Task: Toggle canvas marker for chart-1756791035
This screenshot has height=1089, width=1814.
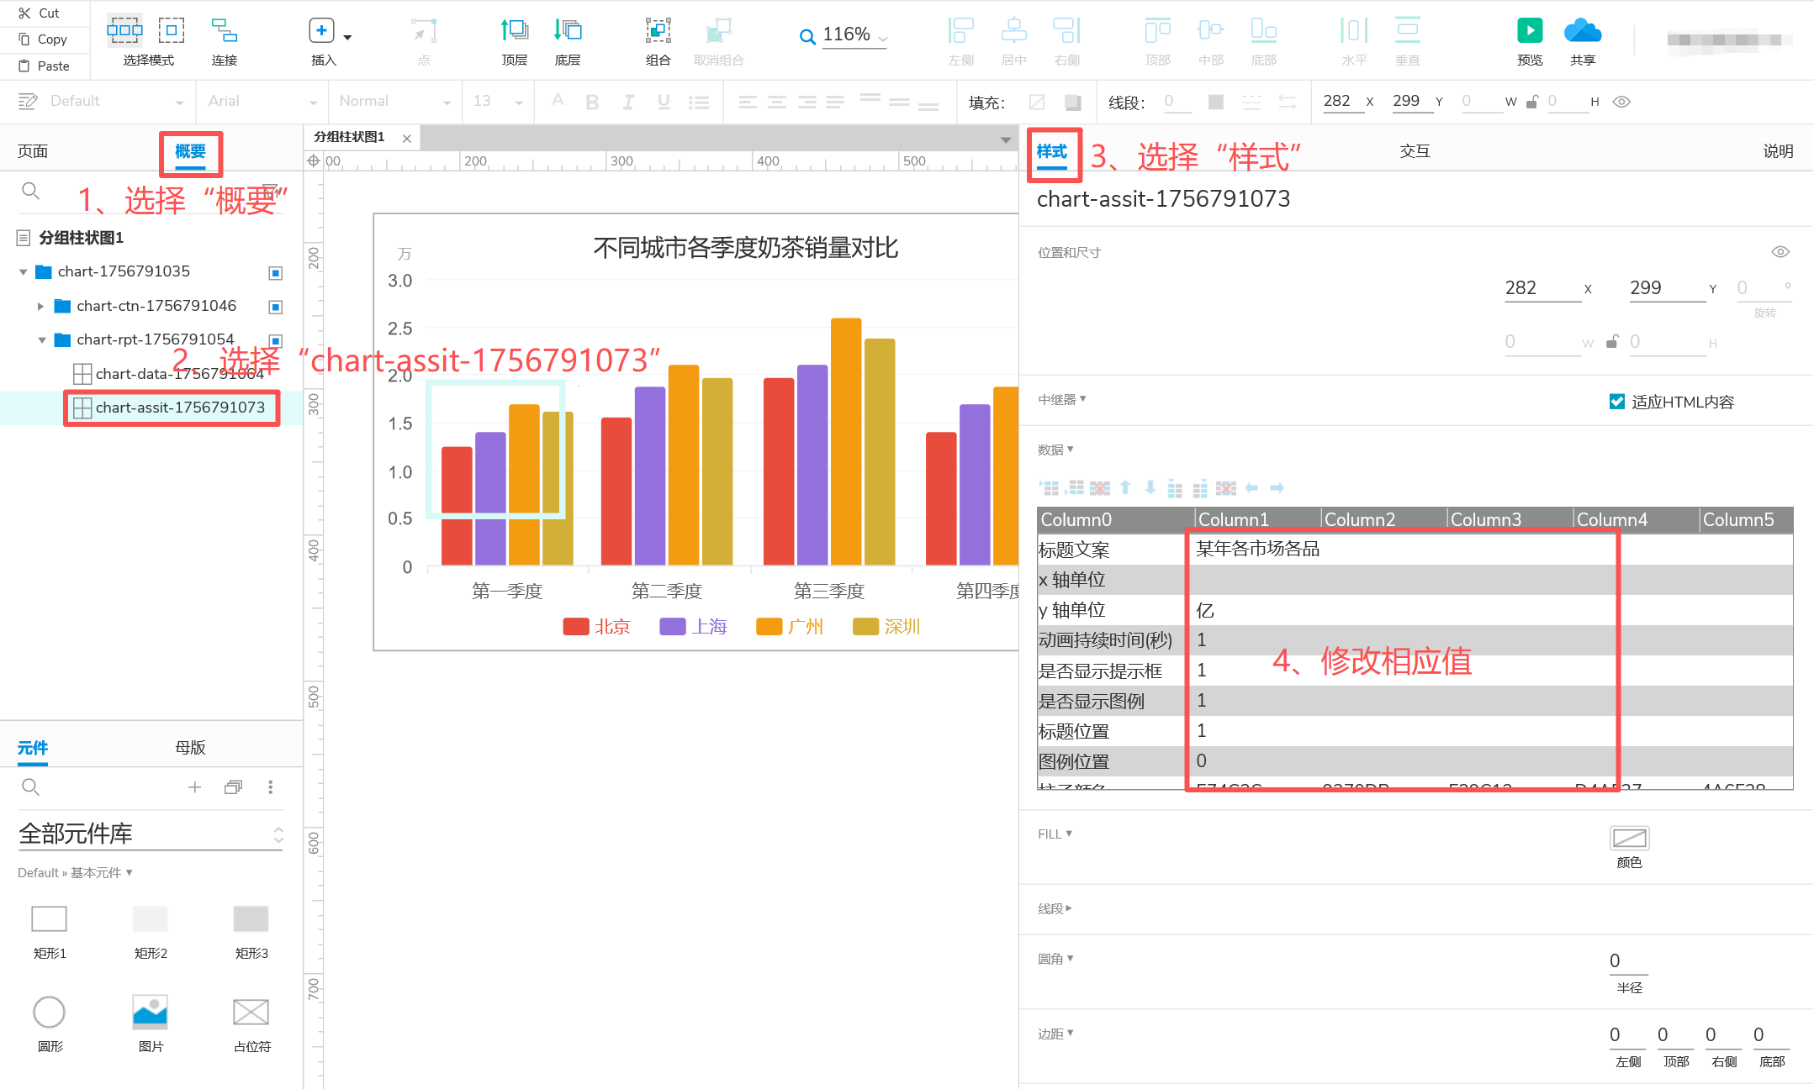Action: [275, 273]
